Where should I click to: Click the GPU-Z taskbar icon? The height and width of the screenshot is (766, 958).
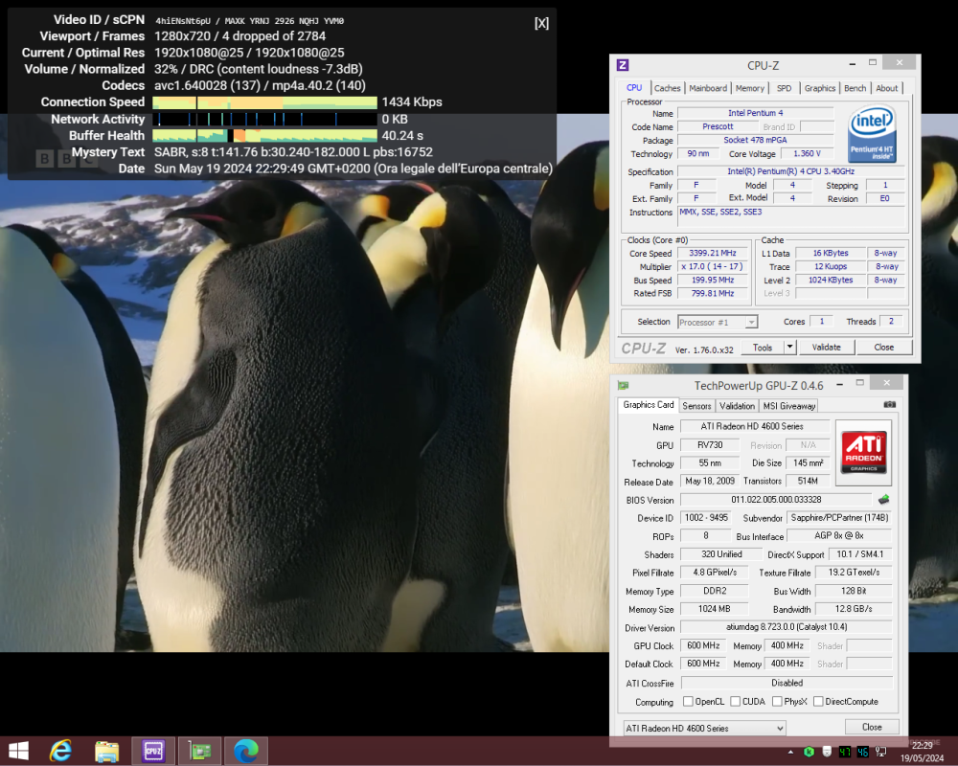click(199, 751)
